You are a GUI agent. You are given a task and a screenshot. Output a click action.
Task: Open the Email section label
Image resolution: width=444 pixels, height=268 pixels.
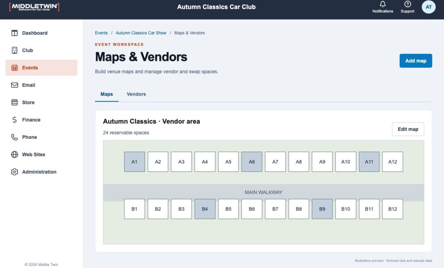click(29, 85)
